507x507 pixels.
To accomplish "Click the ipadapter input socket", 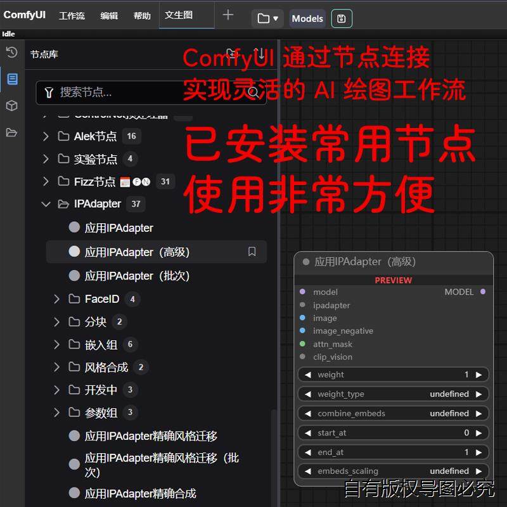I will click(302, 305).
